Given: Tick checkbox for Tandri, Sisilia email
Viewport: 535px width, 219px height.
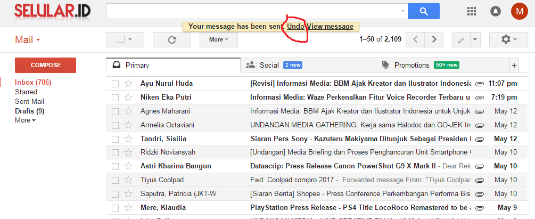Looking at the screenshot, I should point(116,139).
